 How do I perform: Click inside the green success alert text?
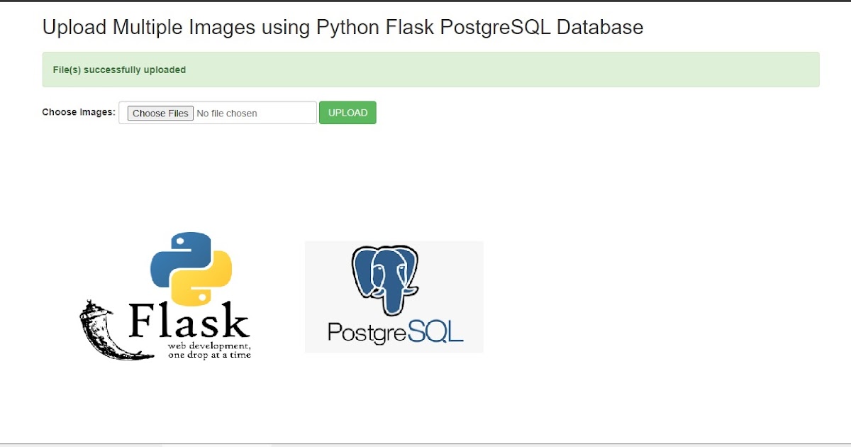coord(119,70)
